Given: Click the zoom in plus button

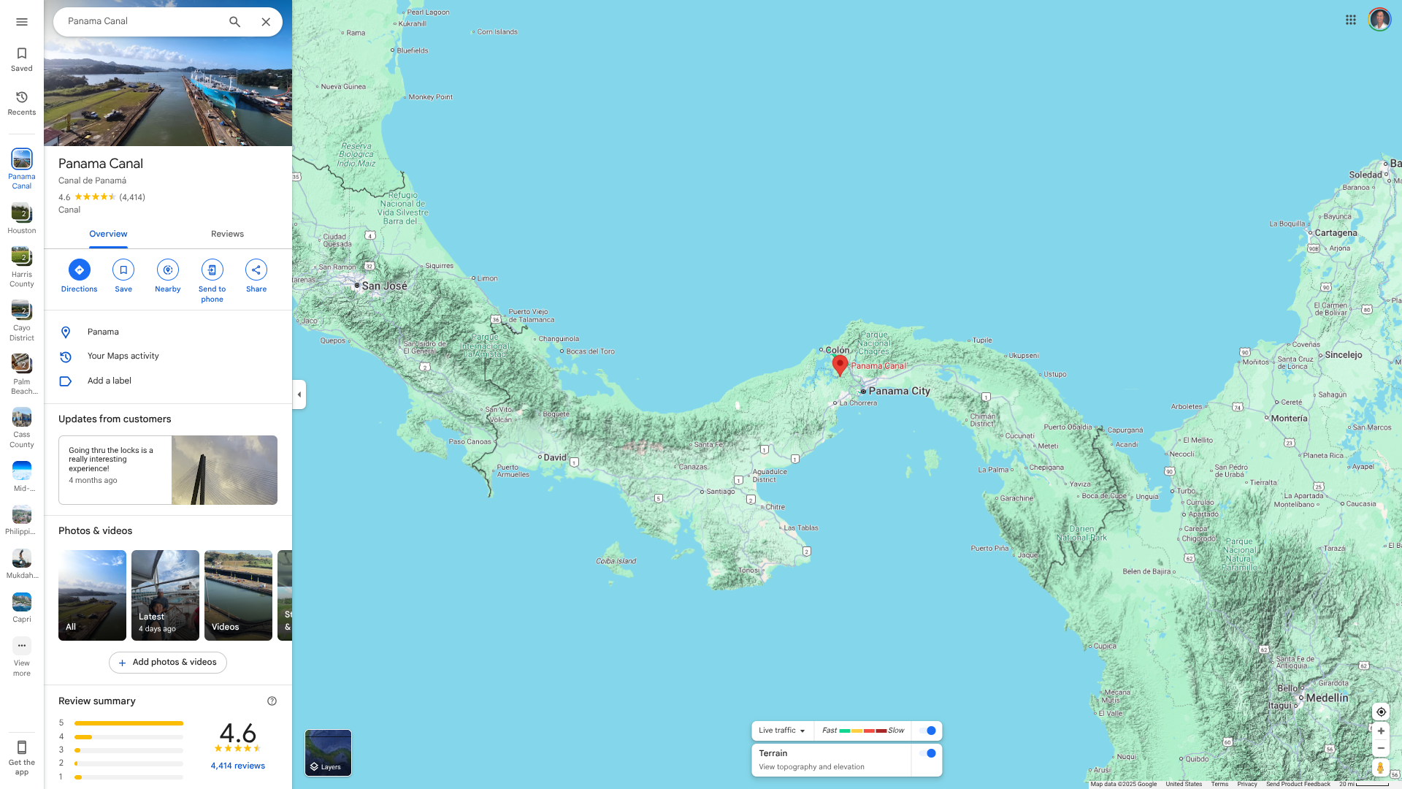Looking at the screenshot, I should click(x=1381, y=731).
